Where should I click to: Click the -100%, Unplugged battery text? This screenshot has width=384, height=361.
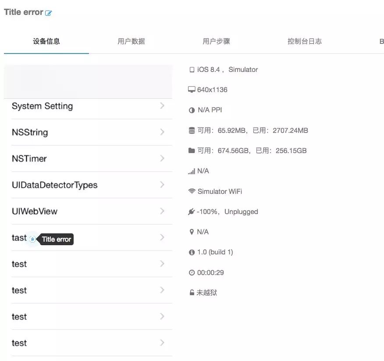(x=228, y=212)
